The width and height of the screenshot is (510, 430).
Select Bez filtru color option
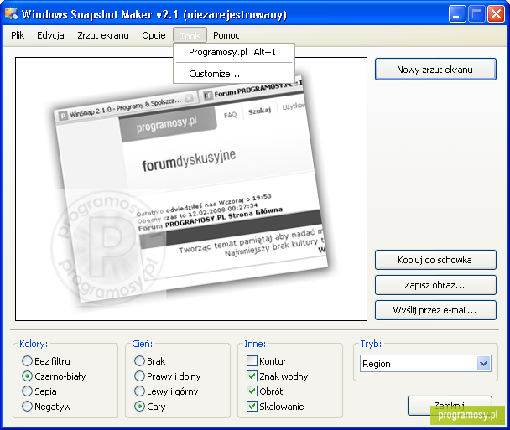tap(46, 360)
